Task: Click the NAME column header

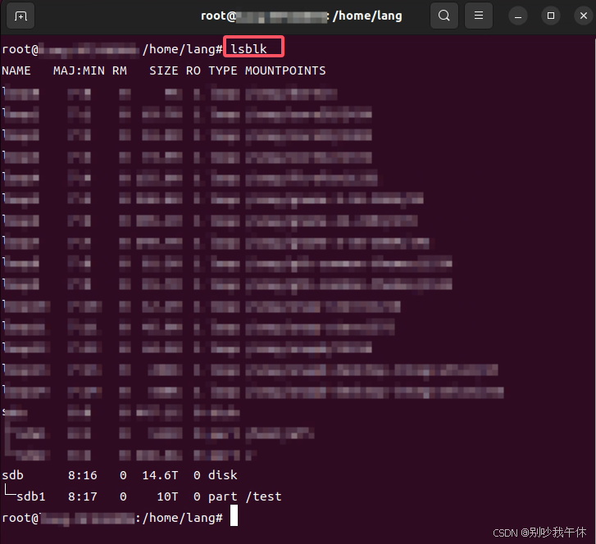Action: click(x=16, y=70)
